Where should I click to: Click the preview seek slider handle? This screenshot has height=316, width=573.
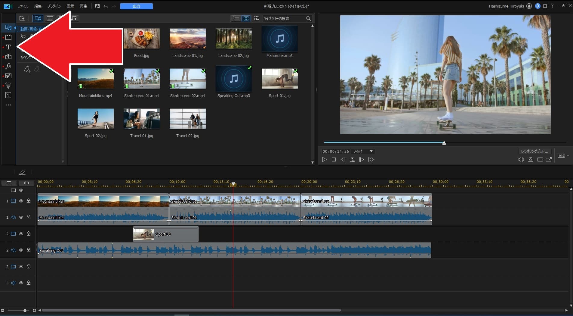(444, 143)
